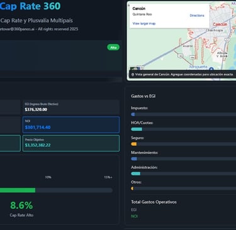Click the 8.6% cap rate value
Image resolution: width=236 pixels, height=230 pixels.
point(21,205)
